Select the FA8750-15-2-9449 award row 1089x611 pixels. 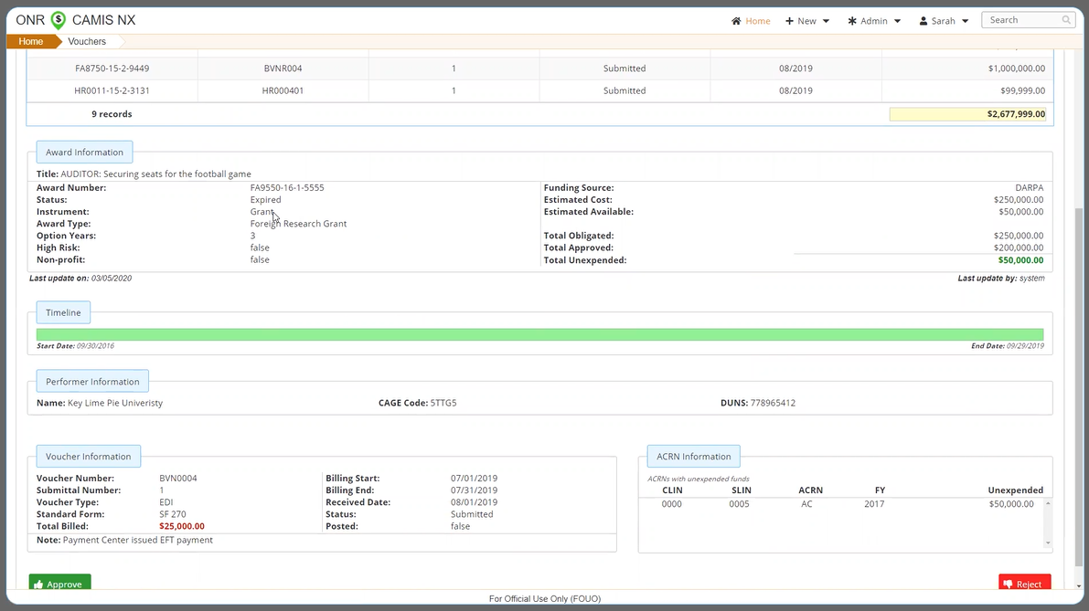click(539, 68)
